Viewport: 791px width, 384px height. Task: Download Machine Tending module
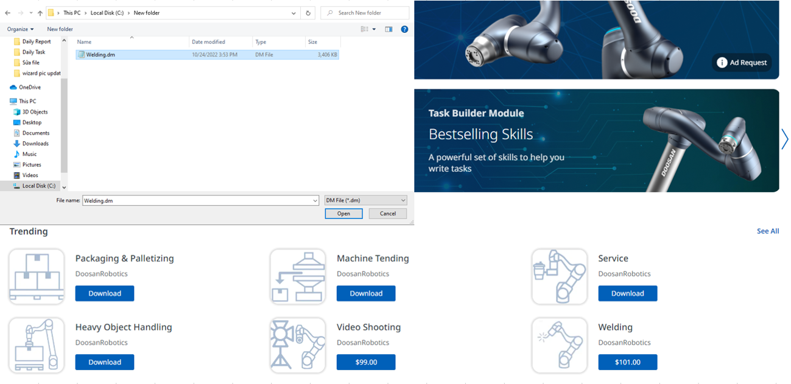click(x=366, y=293)
